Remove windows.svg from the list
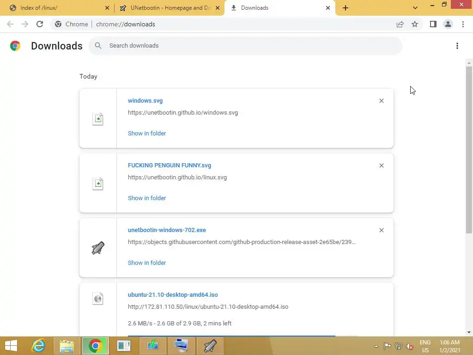The height and width of the screenshot is (355, 473). pos(381,101)
